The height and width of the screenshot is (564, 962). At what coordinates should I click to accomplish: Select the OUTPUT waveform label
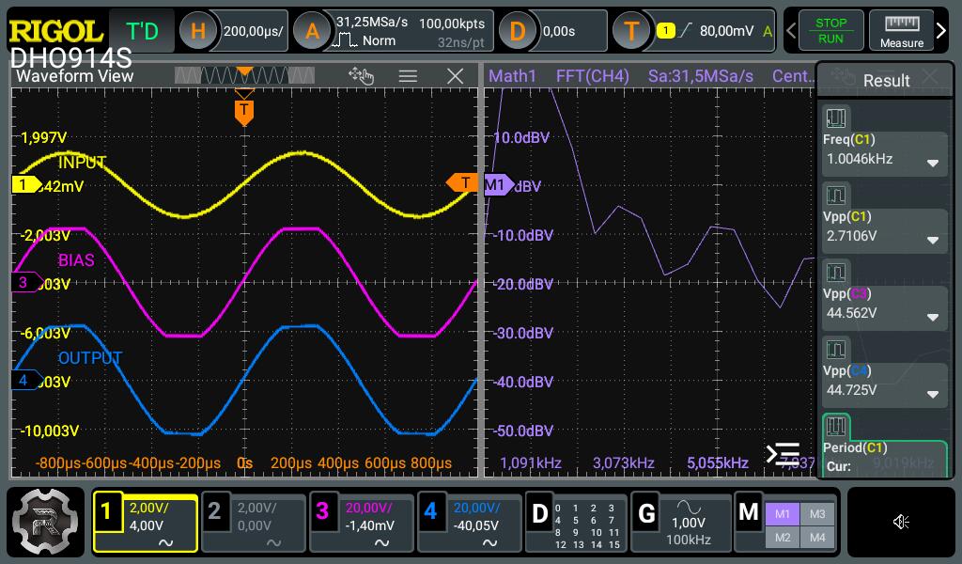pos(89,358)
